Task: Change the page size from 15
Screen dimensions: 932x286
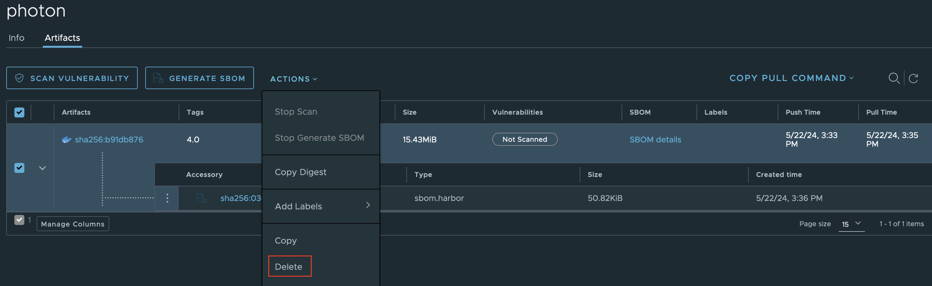Action: 851,224
